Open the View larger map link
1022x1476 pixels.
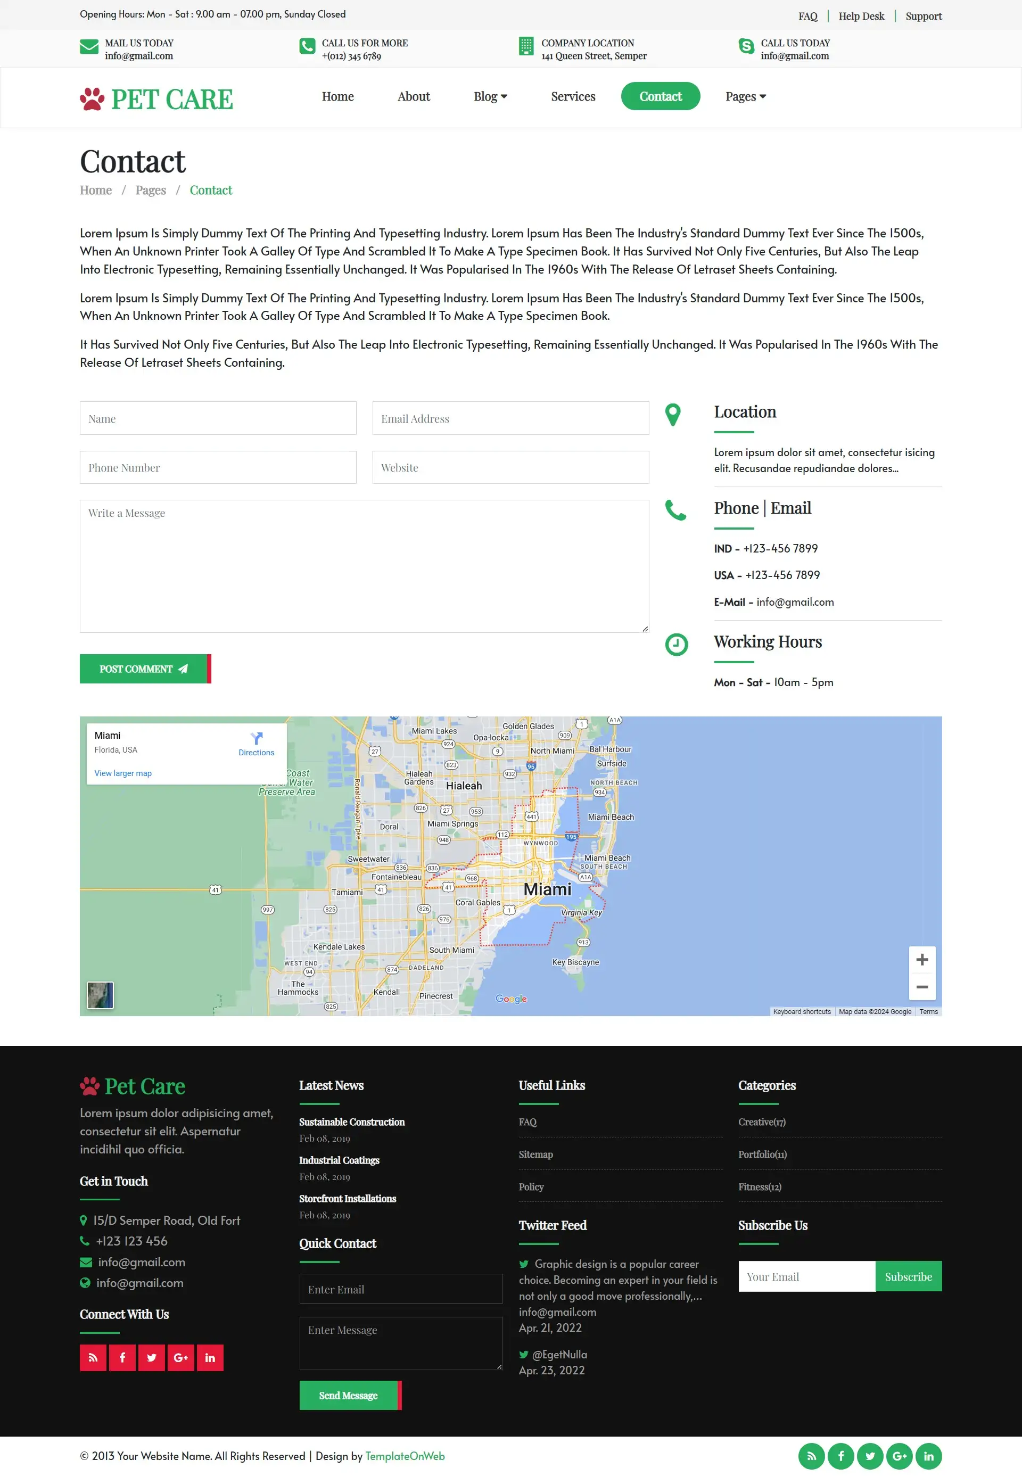(122, 773)
